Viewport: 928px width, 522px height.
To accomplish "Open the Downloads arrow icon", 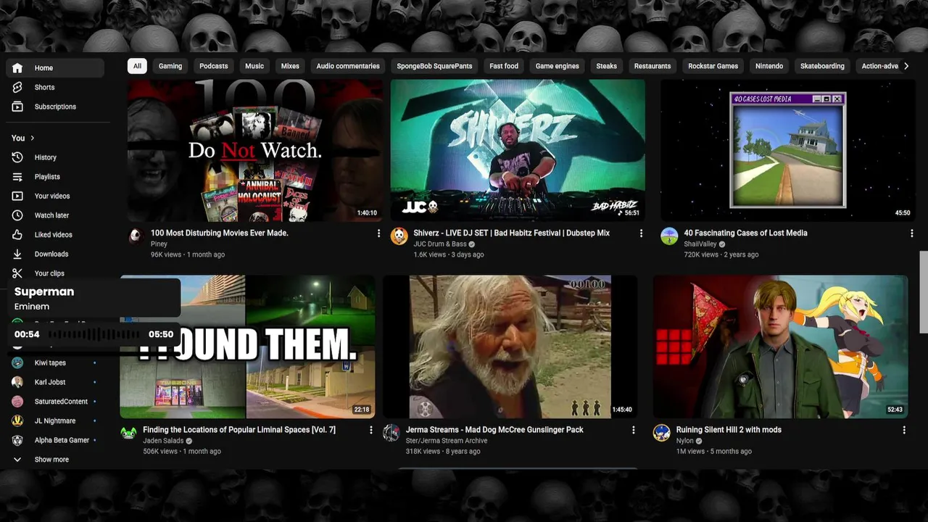I will [17, 254].
